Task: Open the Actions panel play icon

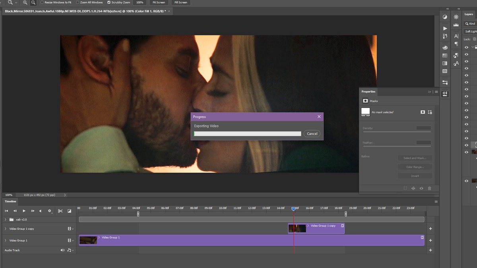Action: coord(445,29)
